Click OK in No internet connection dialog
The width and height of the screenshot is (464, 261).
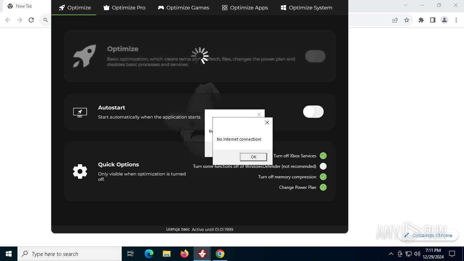253,157
